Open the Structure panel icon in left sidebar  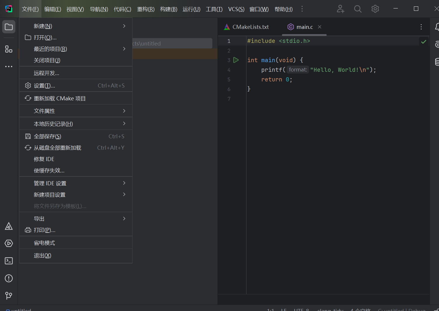point(9,49)
